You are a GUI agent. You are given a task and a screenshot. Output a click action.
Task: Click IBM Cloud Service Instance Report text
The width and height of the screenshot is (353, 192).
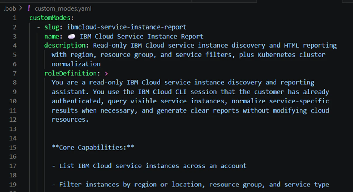[x=142, y=37]
